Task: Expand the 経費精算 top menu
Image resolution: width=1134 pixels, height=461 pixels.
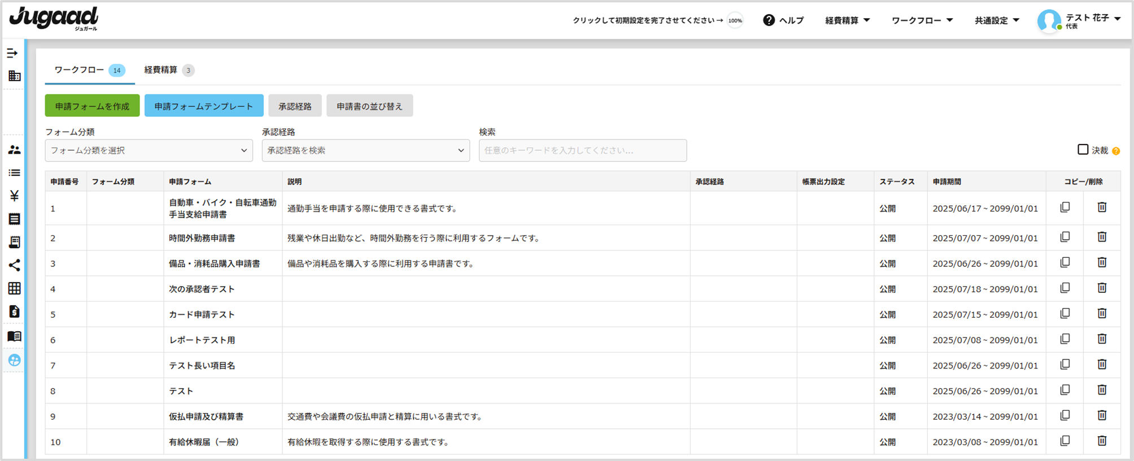Action: tap(847, 20)
